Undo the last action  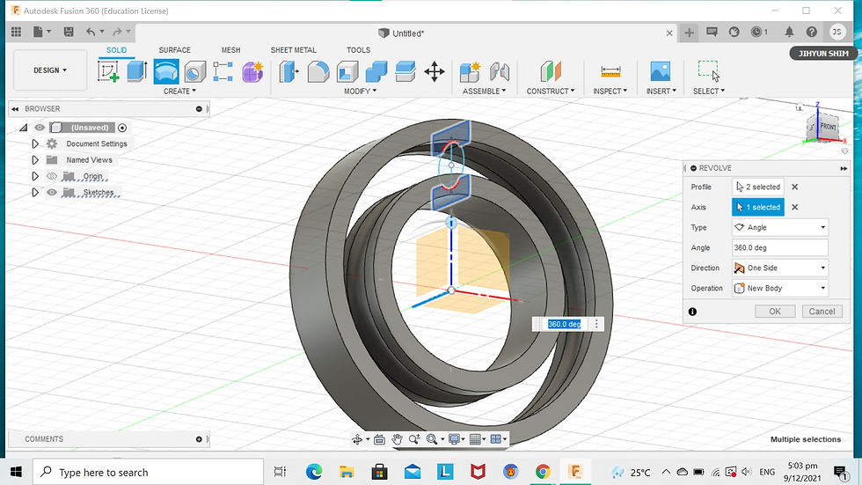pyautogui.click(x=91, y=32)
